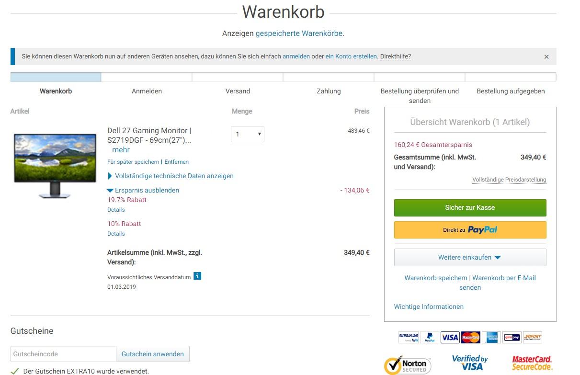Click Für später speichern link
The height and width of the screenshot is (375, 580).
(133, 162)
